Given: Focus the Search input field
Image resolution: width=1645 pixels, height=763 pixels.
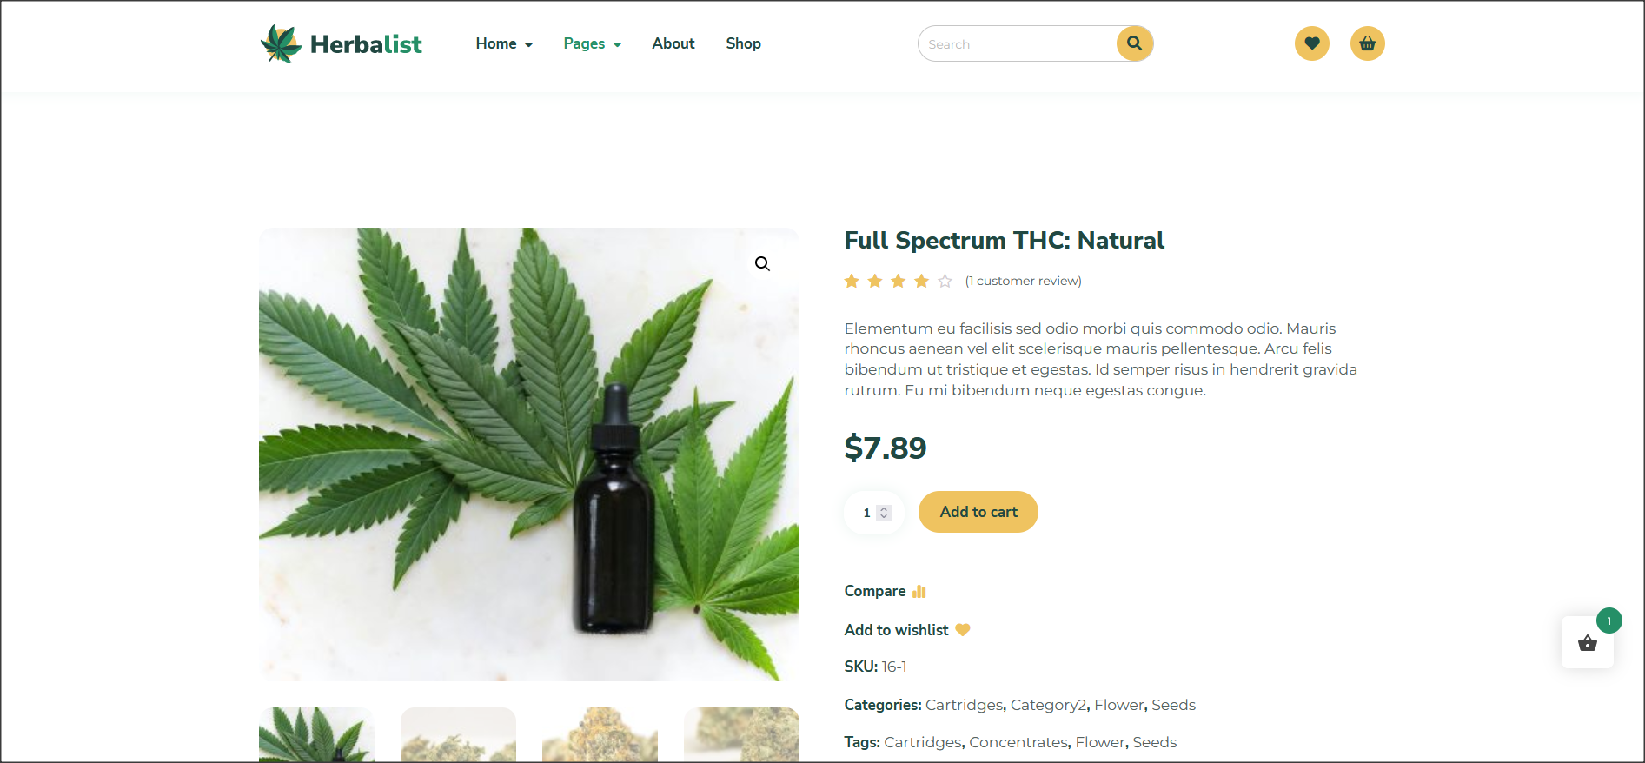Looking at the screenshot, I should point(1017,43).
